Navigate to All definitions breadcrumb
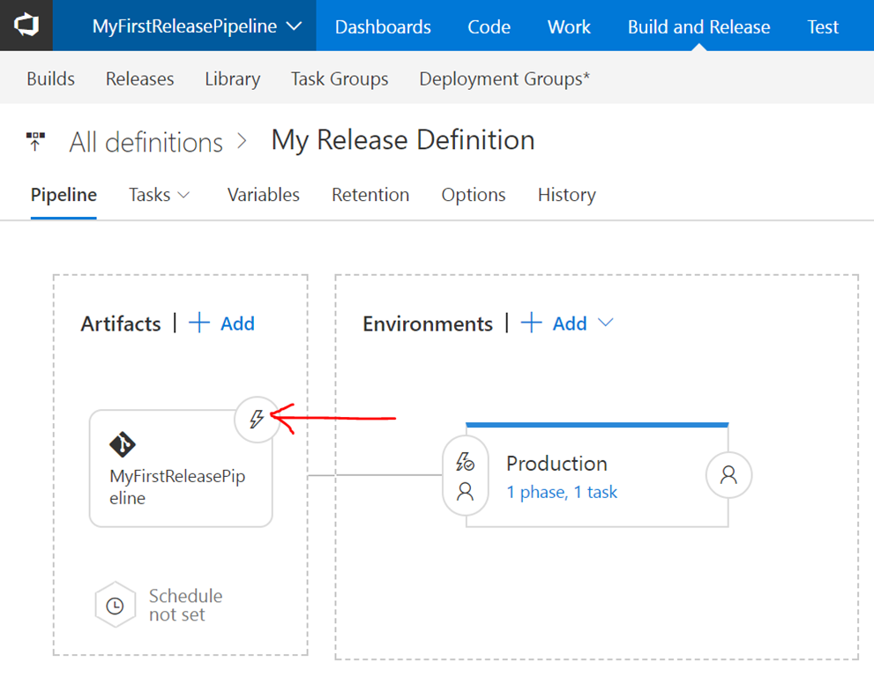This screenshot has width=874, height=677. (x=146, y=142)
